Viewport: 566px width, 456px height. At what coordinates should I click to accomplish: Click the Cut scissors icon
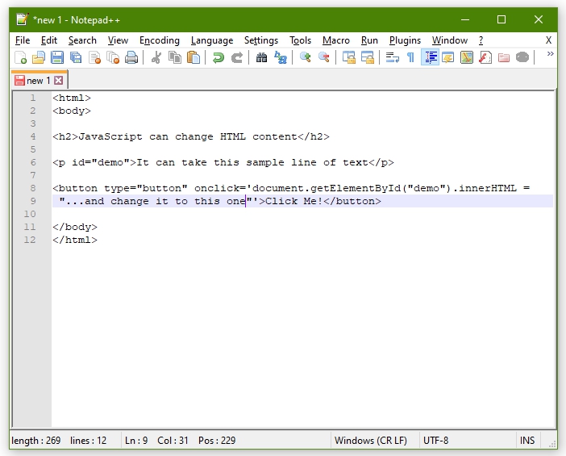(156, 58)
